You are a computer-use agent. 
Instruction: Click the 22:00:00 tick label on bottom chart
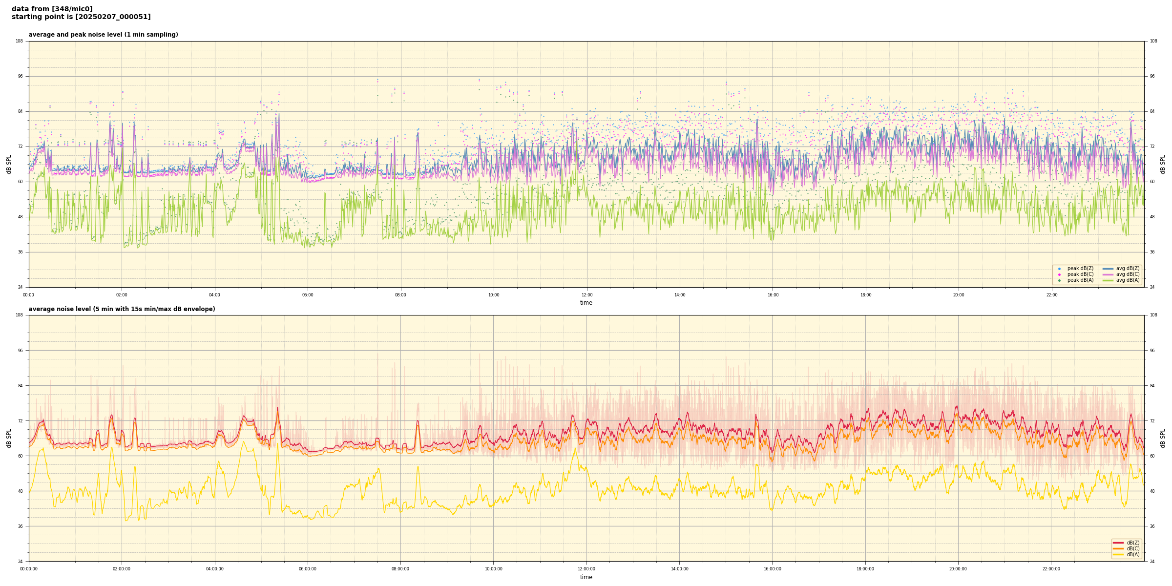[x=1051, y=569]
